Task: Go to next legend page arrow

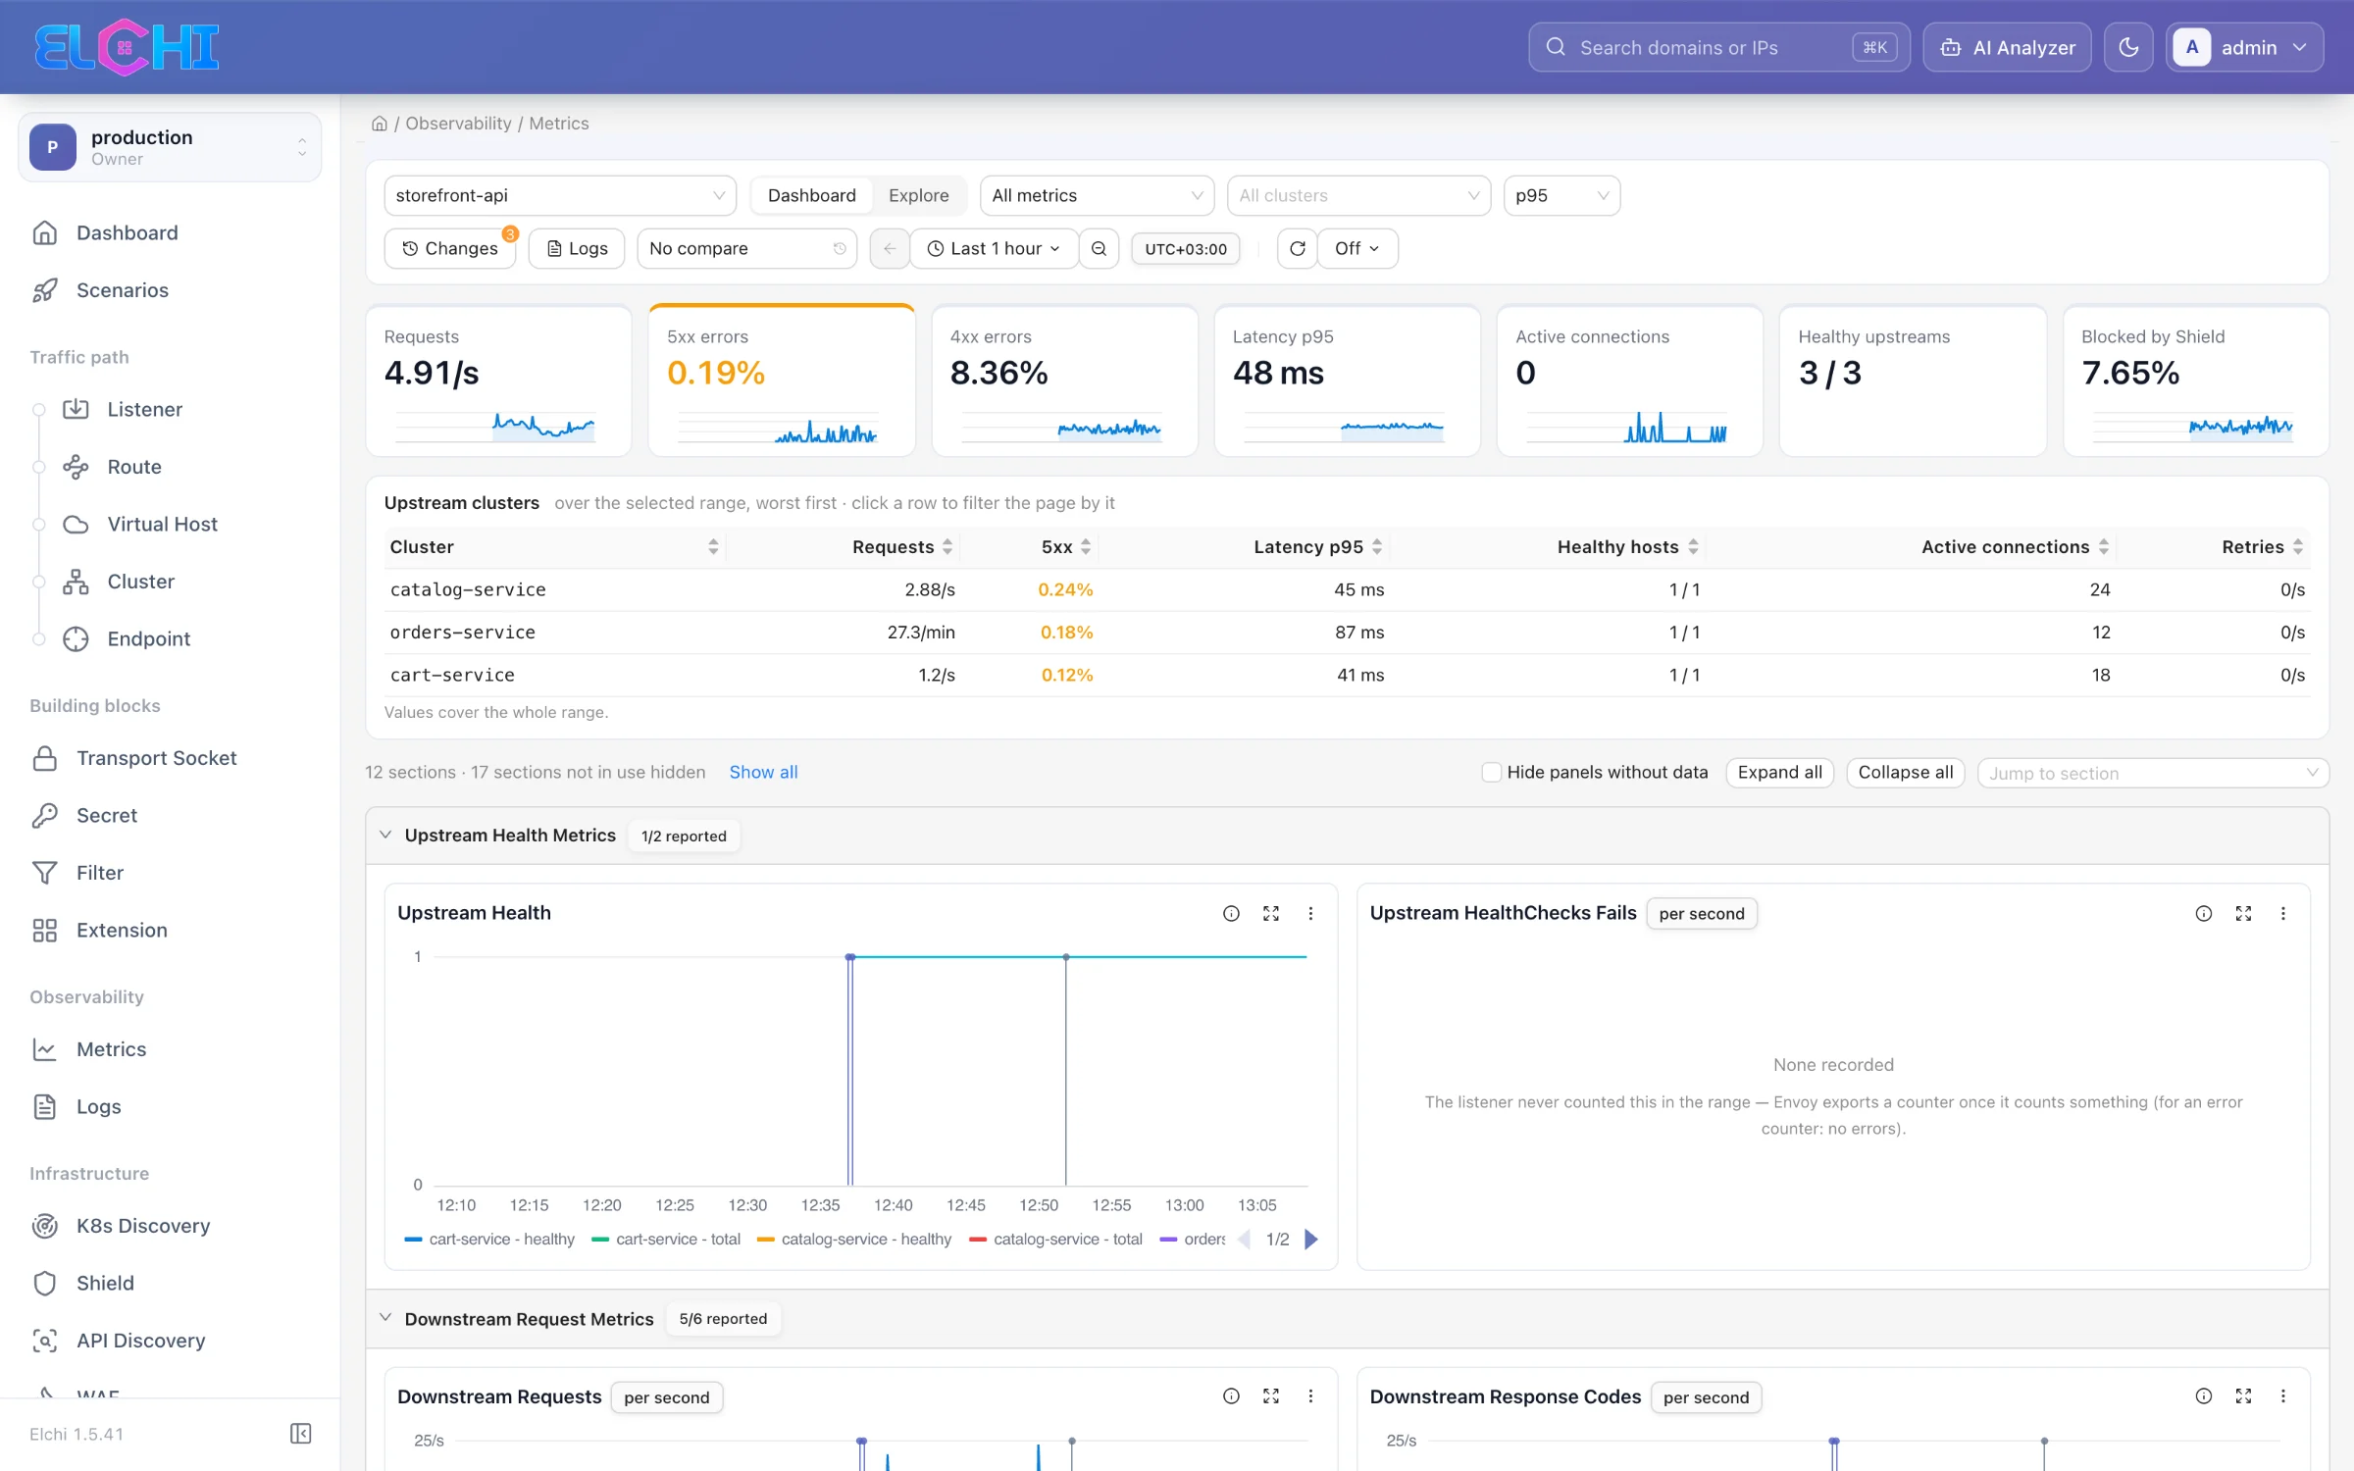Action: pos(1311,1240)
